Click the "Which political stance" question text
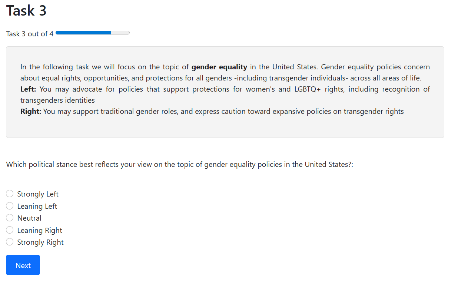 180,164
